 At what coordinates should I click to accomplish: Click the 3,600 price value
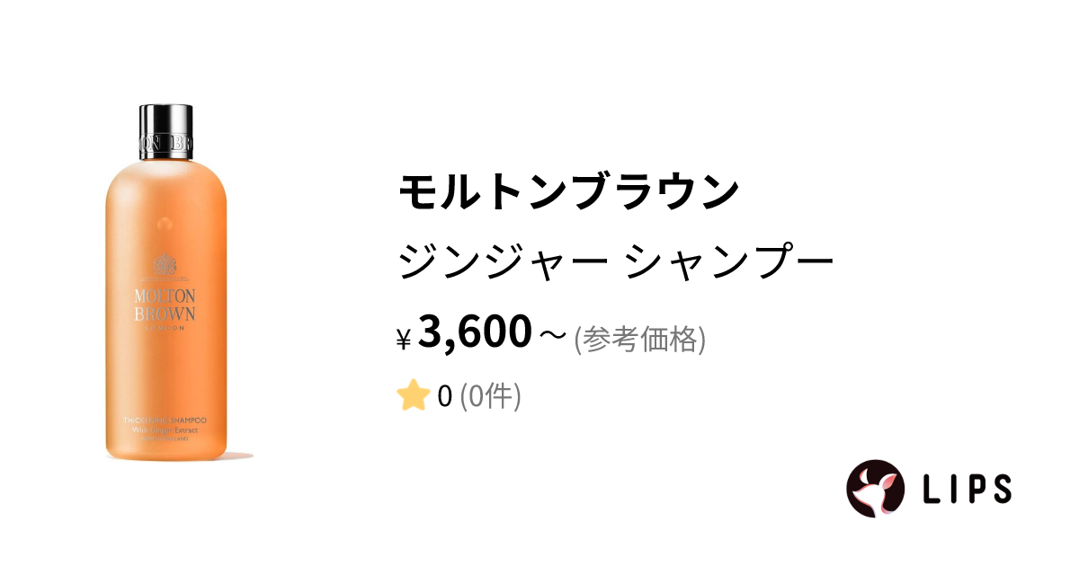click(475, 332)
